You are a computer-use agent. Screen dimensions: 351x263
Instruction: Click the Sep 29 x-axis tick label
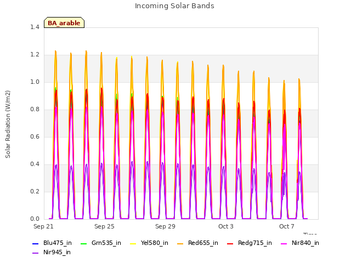coord(165,226)
